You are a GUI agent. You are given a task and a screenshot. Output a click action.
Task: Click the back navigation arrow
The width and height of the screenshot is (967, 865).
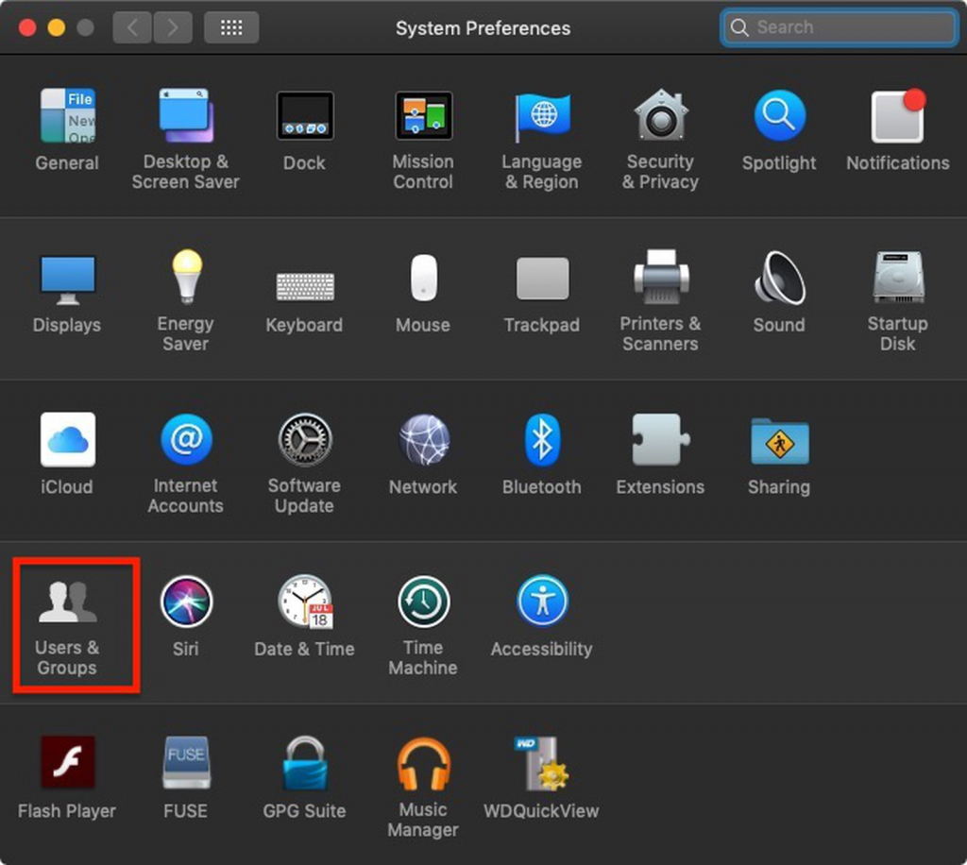[132, 27]
